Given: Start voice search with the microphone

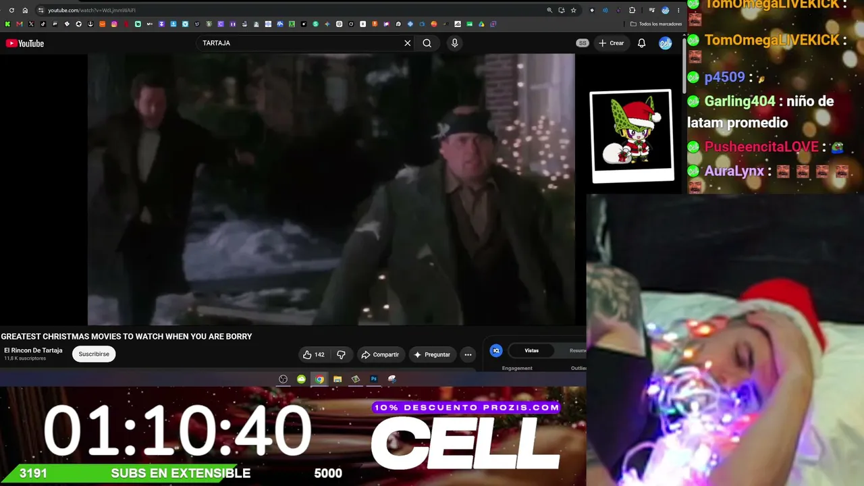Looking at the screenshot, I should pos(454,43).
